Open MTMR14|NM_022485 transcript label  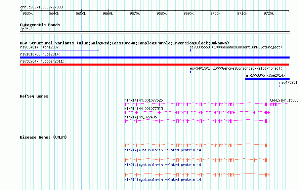tap(140, 117)
